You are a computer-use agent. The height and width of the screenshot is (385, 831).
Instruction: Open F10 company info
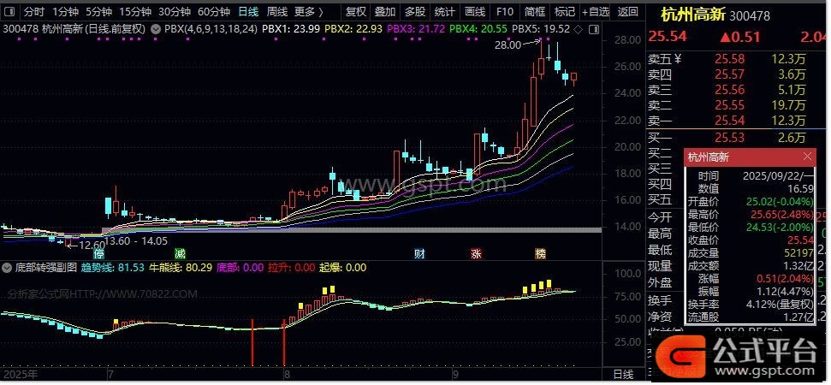pos(505,12)
